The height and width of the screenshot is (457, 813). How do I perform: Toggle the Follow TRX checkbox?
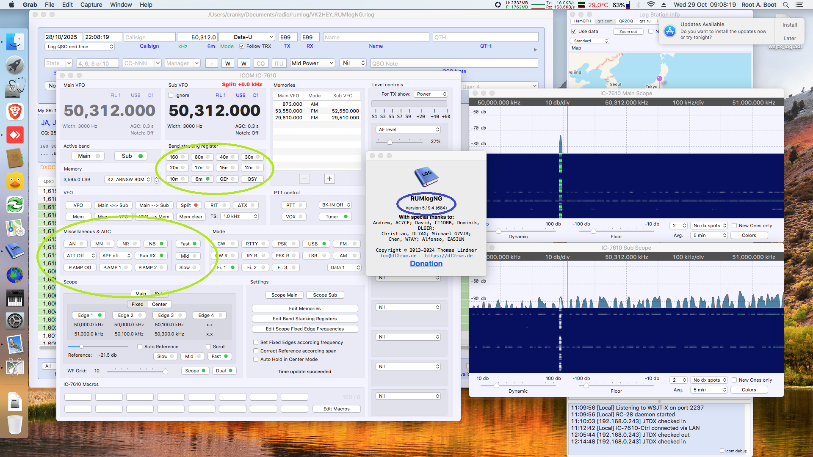pos(242,46)
